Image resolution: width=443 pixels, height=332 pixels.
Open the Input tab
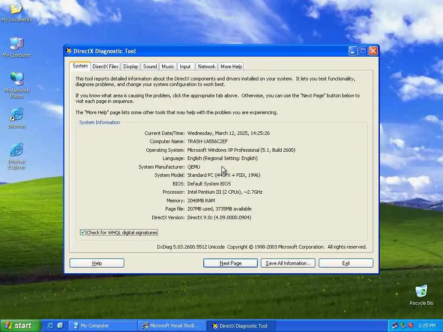click(x=185, y=66)
